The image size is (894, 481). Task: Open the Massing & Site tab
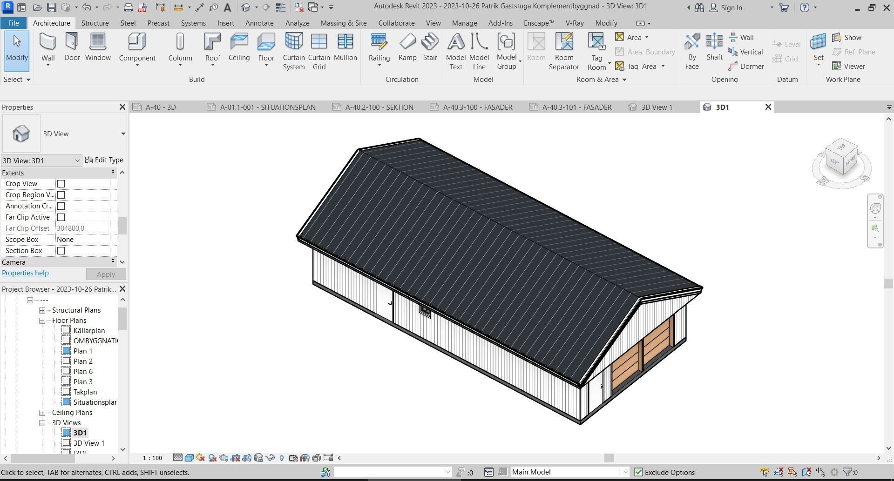pyautogui.click(x=344, y=23)
